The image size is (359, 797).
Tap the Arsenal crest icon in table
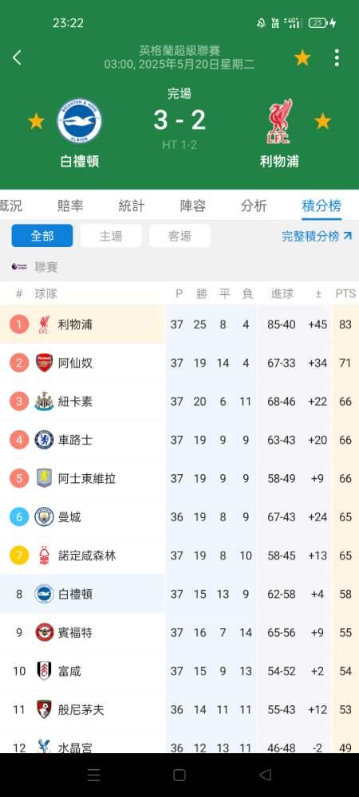tap(44, 363)
